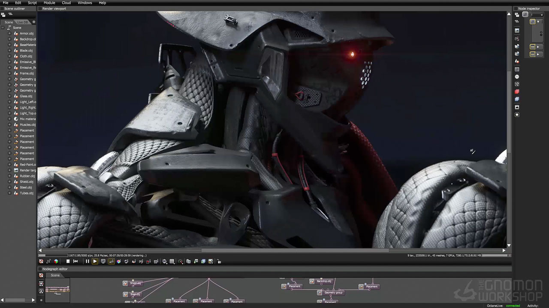The image size is (549, 308).
Task: Click the picture icon in Node inspector sidebar
Action: click(x=517, y=30)
